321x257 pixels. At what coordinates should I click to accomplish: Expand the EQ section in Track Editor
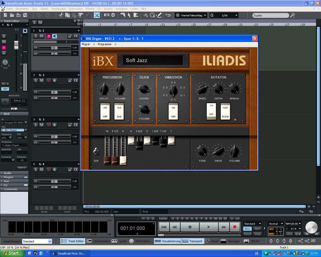[x=14, y=185]
